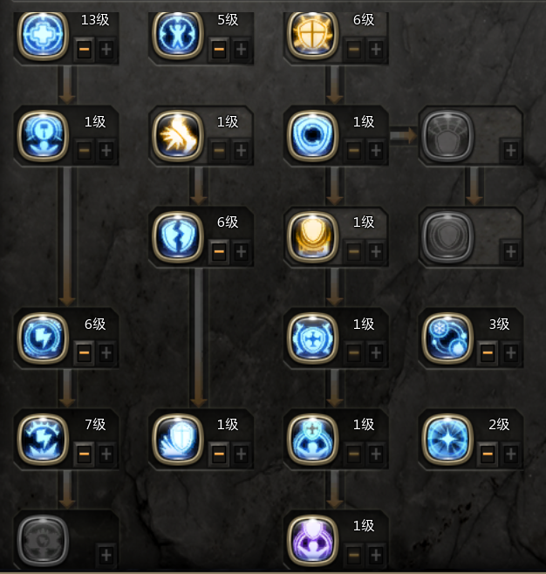Click the locked grey skill icon at bottom-left

(x=43, y=540)
